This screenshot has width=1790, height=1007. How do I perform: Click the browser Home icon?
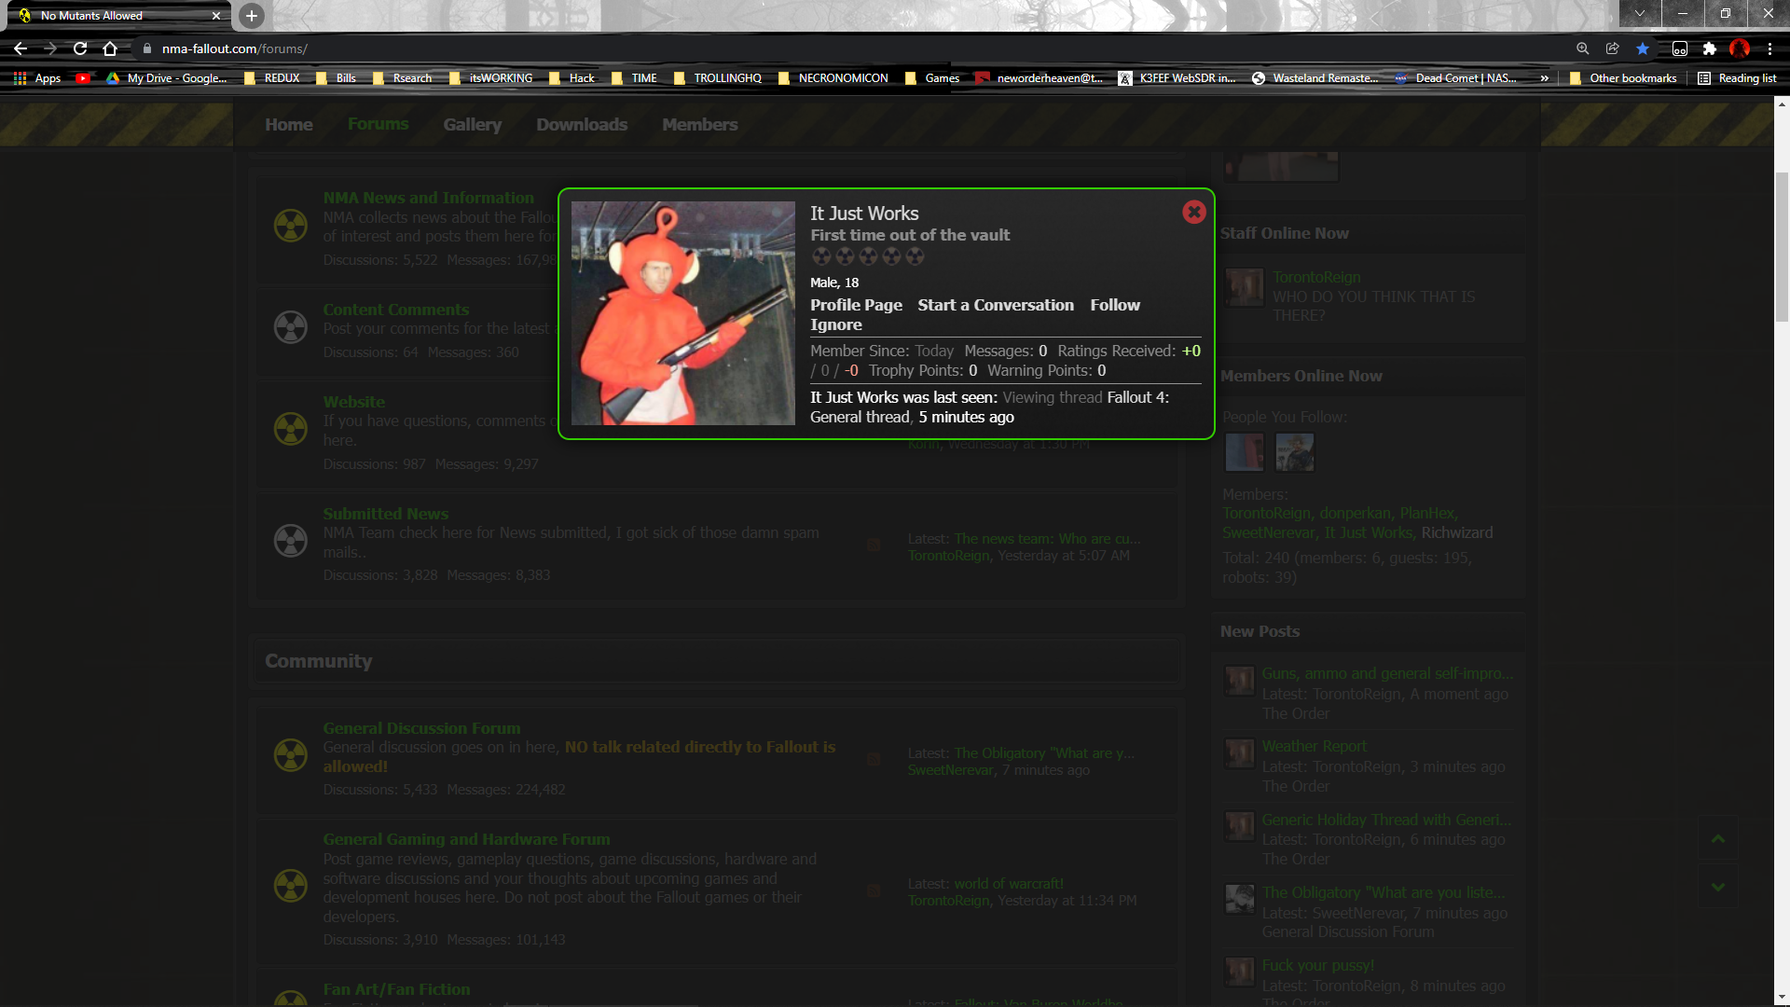(x=110, y=48)
